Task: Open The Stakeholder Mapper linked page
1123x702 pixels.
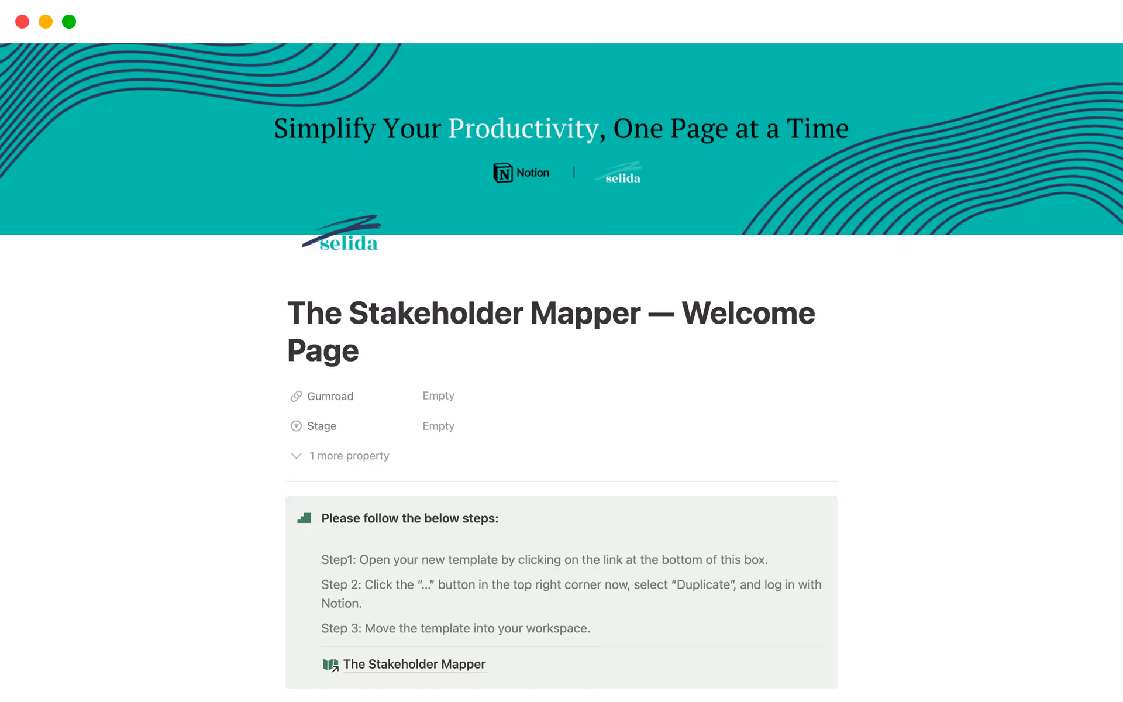Action: (x=414, y=664)
